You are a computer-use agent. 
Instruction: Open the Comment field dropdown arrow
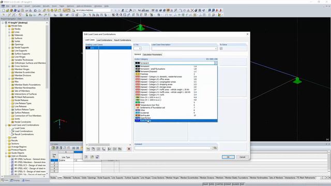click(x=210, y=148)
